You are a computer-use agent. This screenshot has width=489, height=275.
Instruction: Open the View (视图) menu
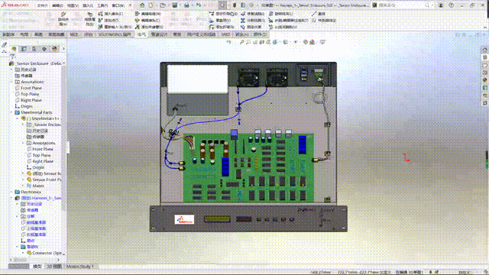[73, 5]
